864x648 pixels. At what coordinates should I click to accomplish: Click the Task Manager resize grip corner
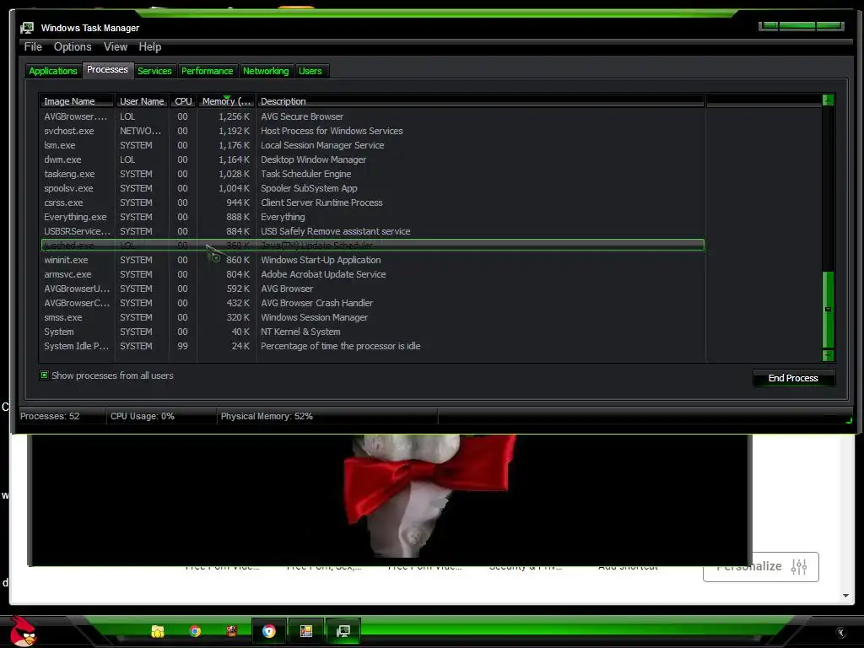pyautogui.click(x=849, y=420)
